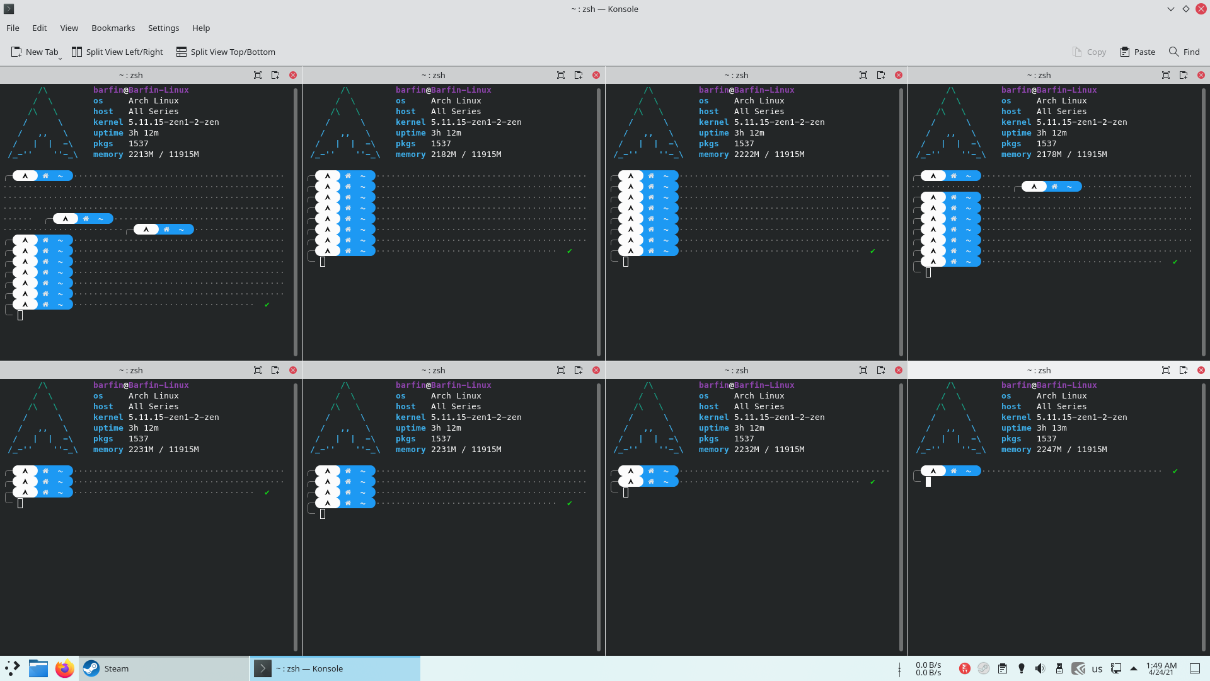The image size is (1210, 681).
Task: Close the terminal pane showing uptime 3h 13m
Action: [x=1201, y=370]
